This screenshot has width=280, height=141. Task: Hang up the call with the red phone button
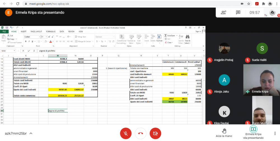click(x=141, y=133)
